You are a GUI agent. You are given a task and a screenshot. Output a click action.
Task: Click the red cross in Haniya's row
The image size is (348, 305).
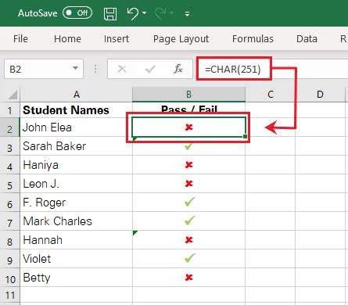tap(188, 165)
